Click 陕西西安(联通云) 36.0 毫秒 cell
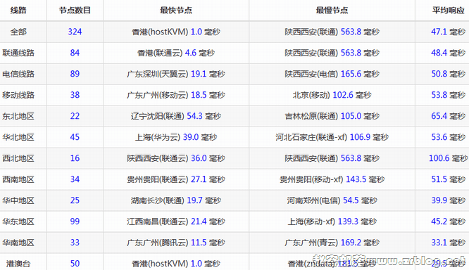 point(176,158)
